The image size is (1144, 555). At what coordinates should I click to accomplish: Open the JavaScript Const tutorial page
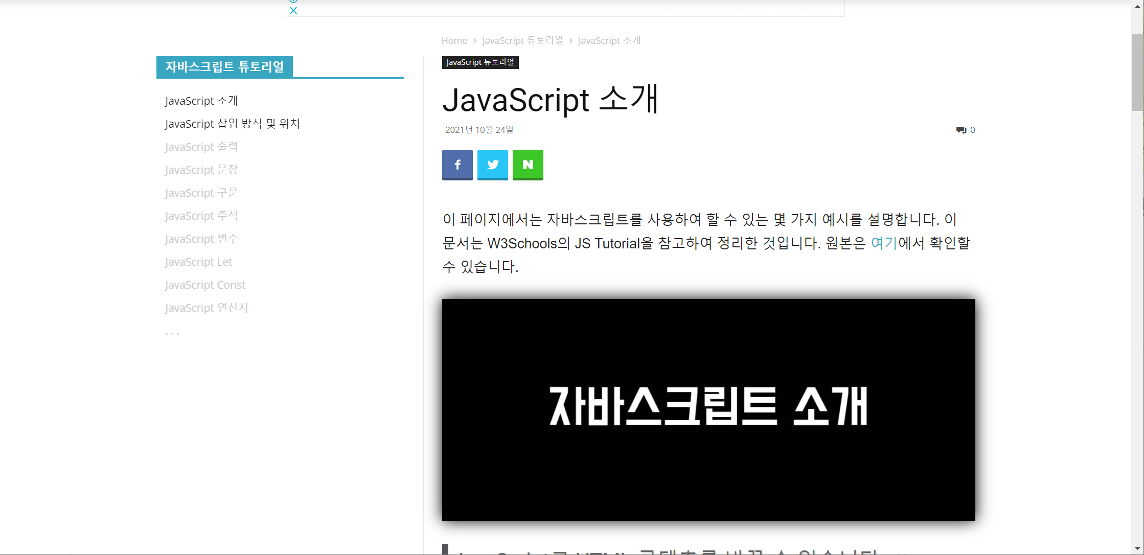205,285
